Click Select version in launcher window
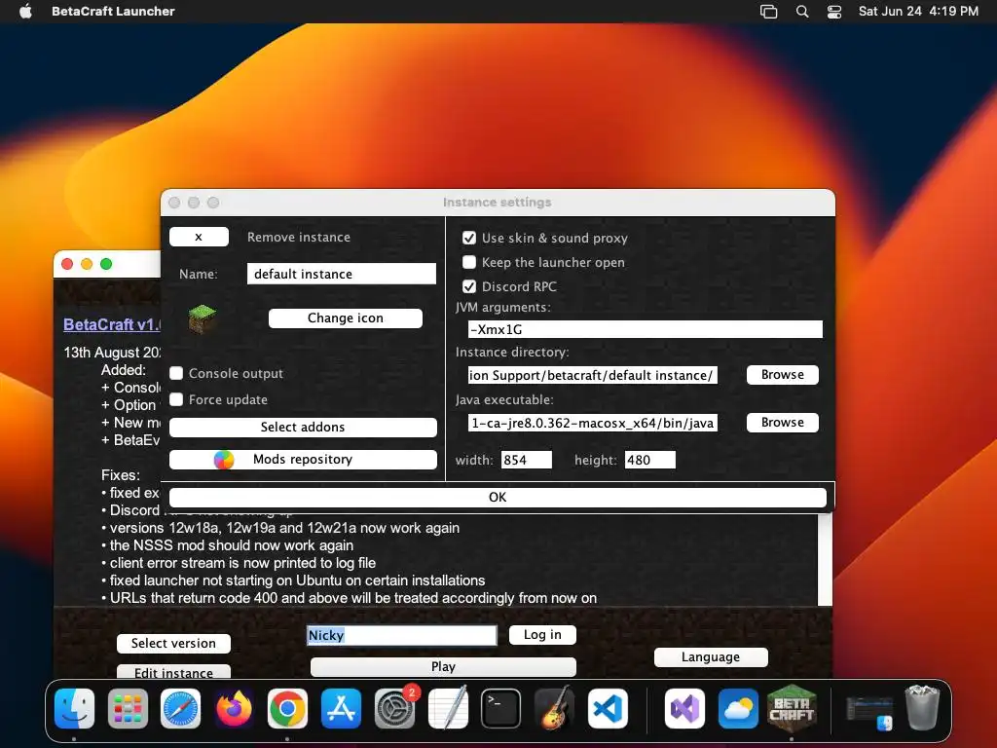 point(173,643)
